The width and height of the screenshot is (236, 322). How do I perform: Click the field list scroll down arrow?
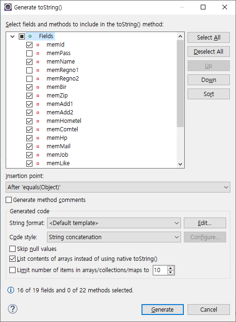pos(180,164)
